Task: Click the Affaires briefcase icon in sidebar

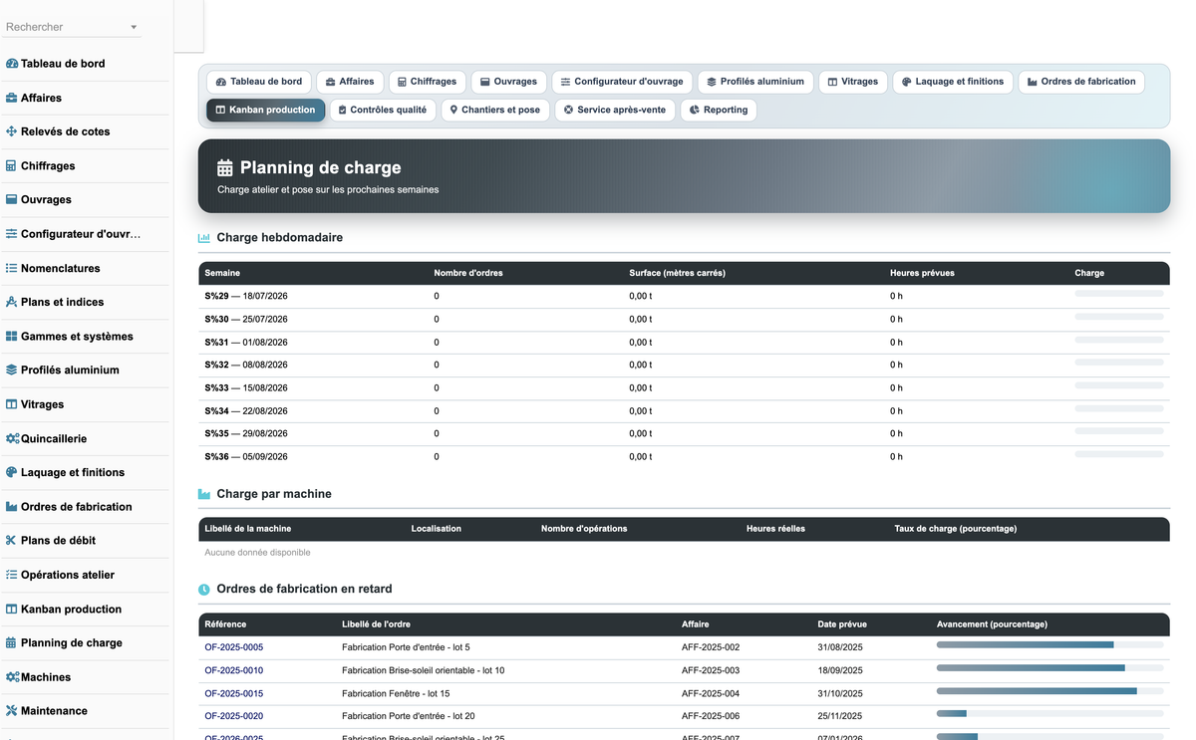Action: tap(12, 98)
